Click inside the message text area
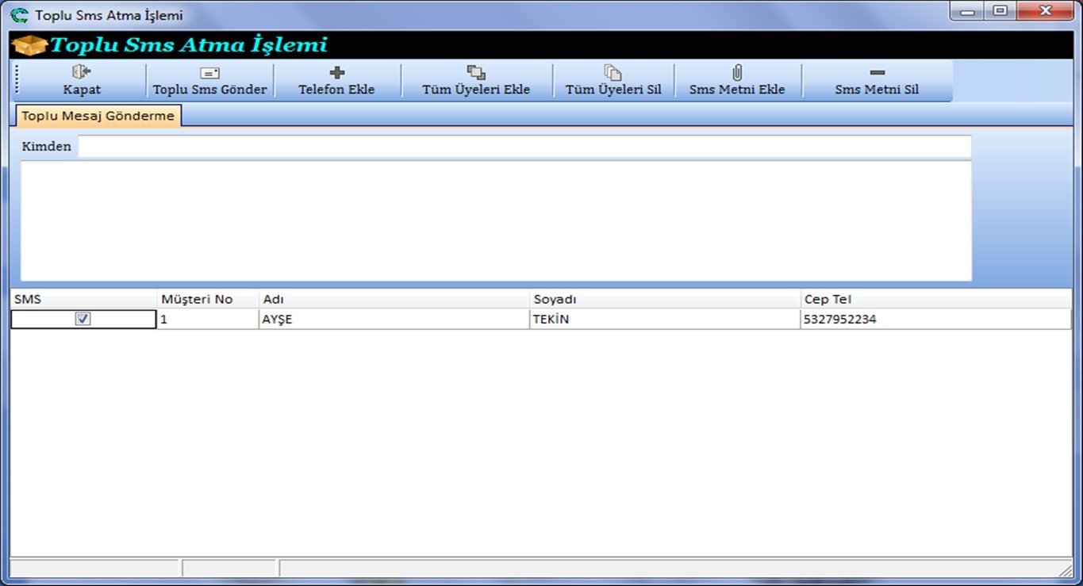 click(496, 220)
